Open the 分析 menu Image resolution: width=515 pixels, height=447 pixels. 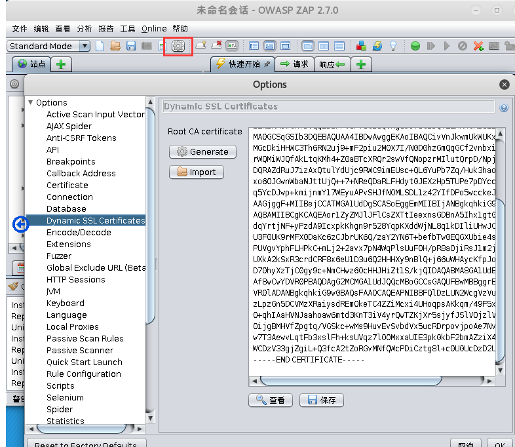pyautogui.click(x=84, y=29)
